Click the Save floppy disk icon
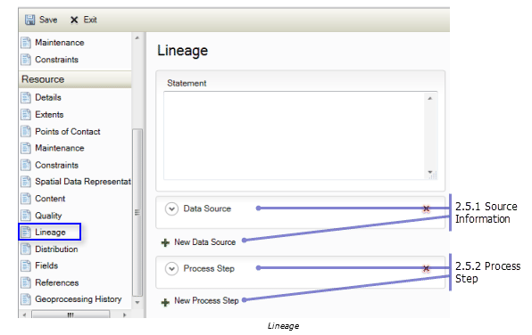Image resolution: width=532 pixels, height=335 pixels. (29, 20)
